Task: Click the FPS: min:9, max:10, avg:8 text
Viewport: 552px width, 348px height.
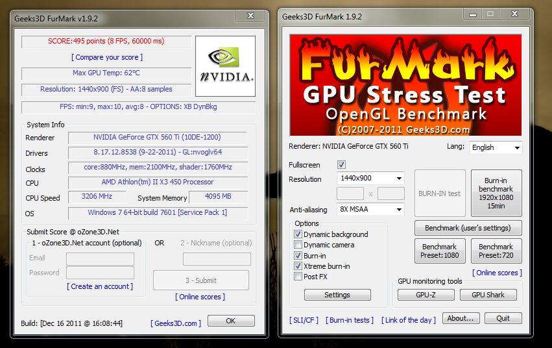Action: 138,106
